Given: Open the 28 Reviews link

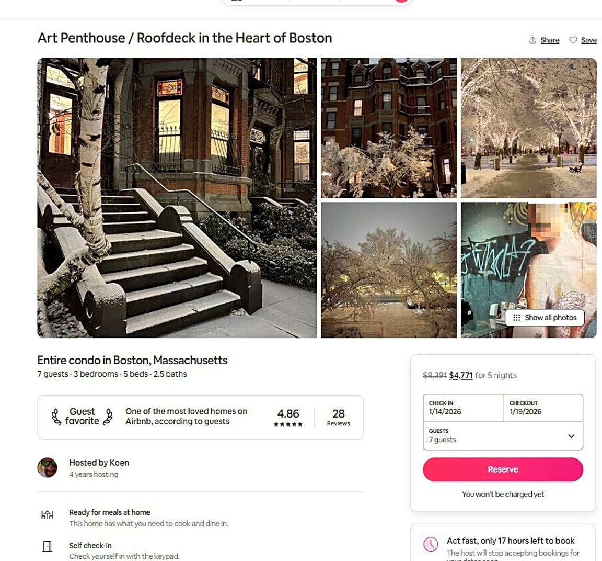Looking at the screenshot, I should pos(338,417).
